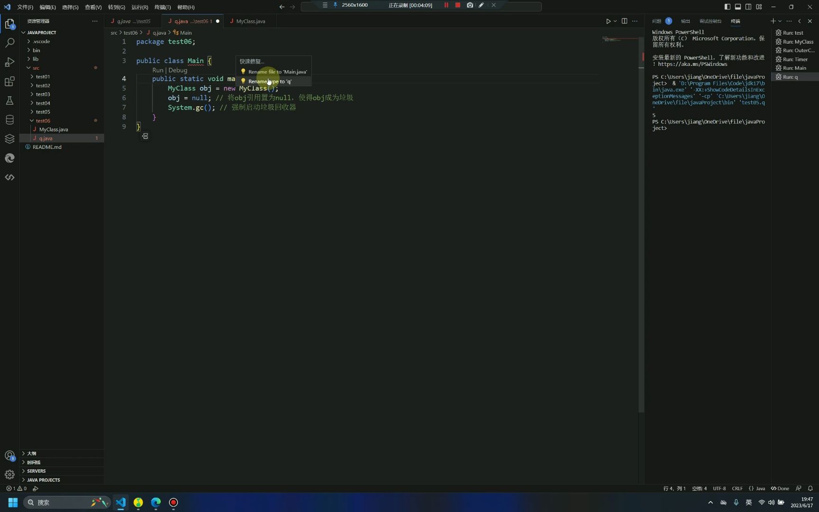Open the Search view in activity bar
Image resolution: width=819 pixels, height=512 pixels.
coord(9,43)
